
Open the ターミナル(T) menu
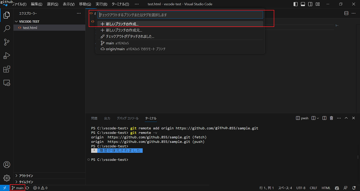[120, 4]
